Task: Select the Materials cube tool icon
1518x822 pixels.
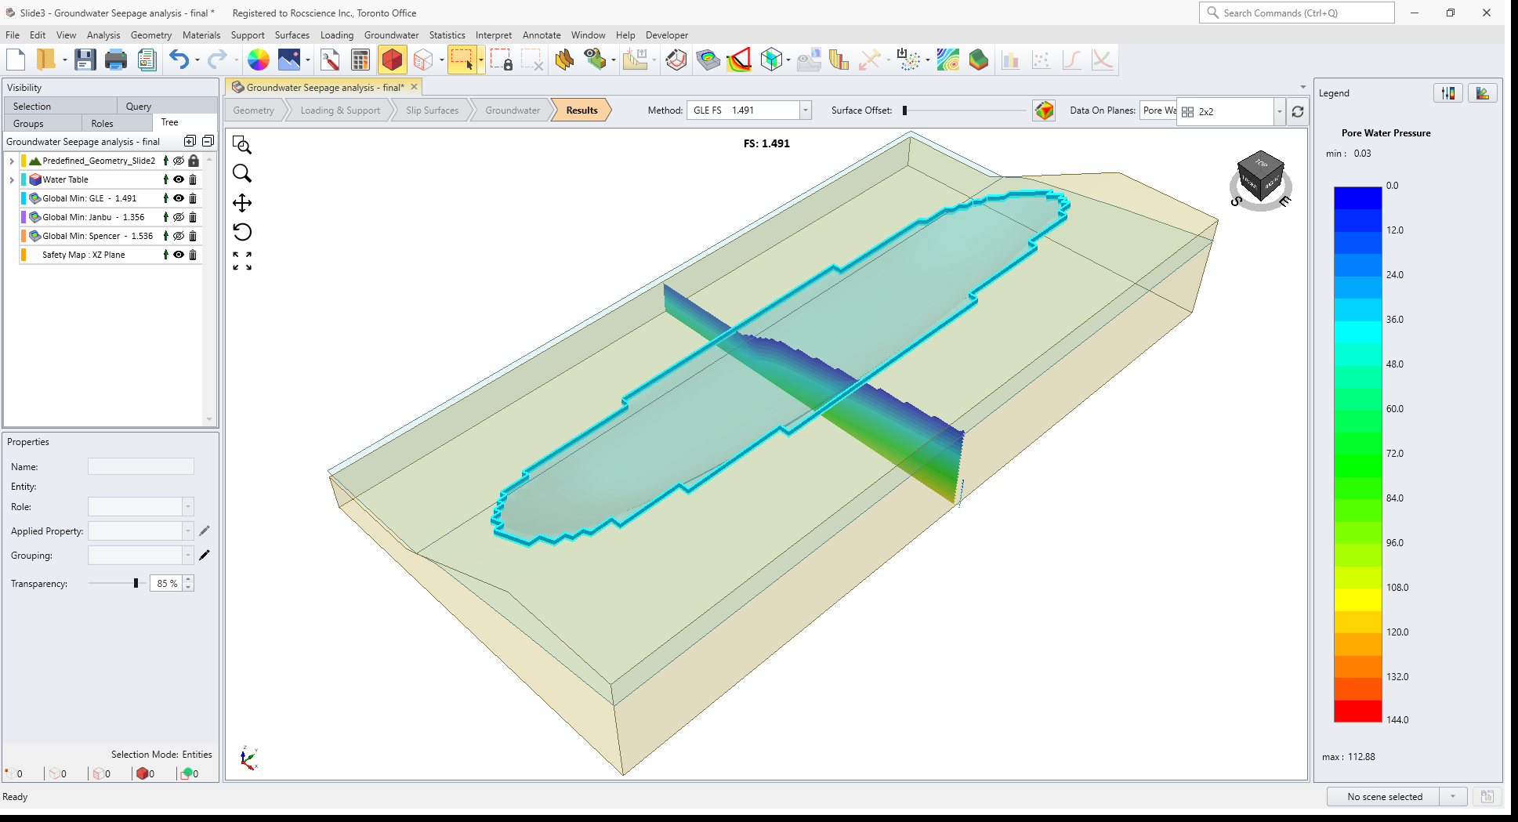Action: 393,59
